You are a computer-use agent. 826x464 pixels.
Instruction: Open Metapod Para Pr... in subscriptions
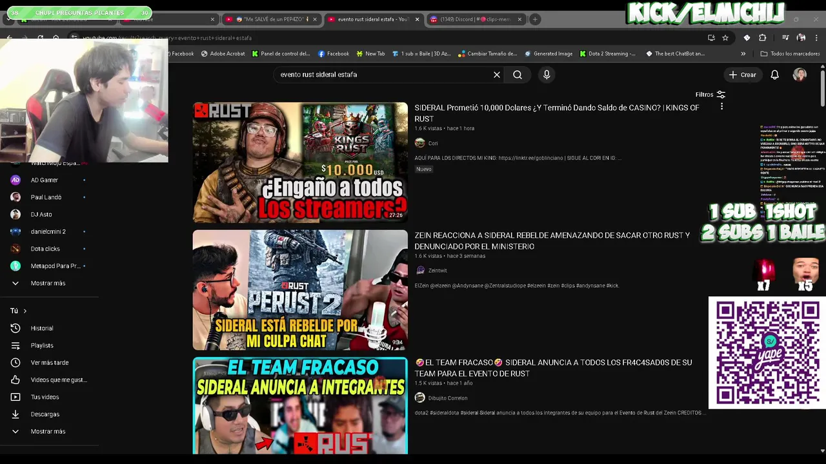(x=55, y=266)
